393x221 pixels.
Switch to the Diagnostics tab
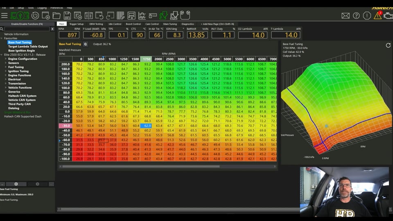[x=188, y=24]
